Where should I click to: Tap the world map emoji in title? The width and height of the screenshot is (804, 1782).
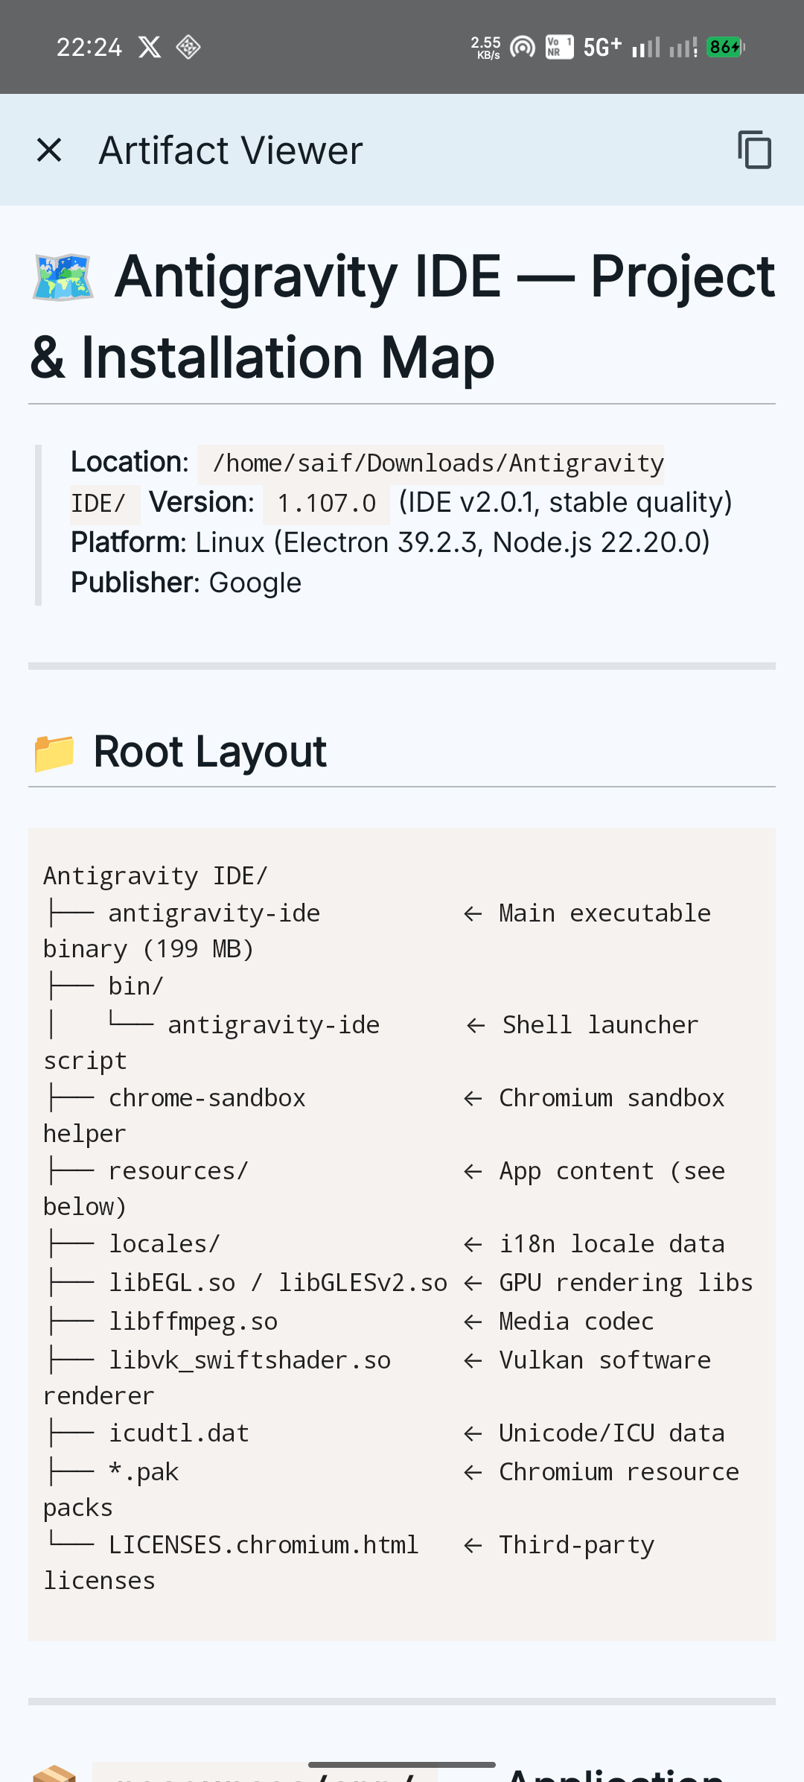coord(63,278)
